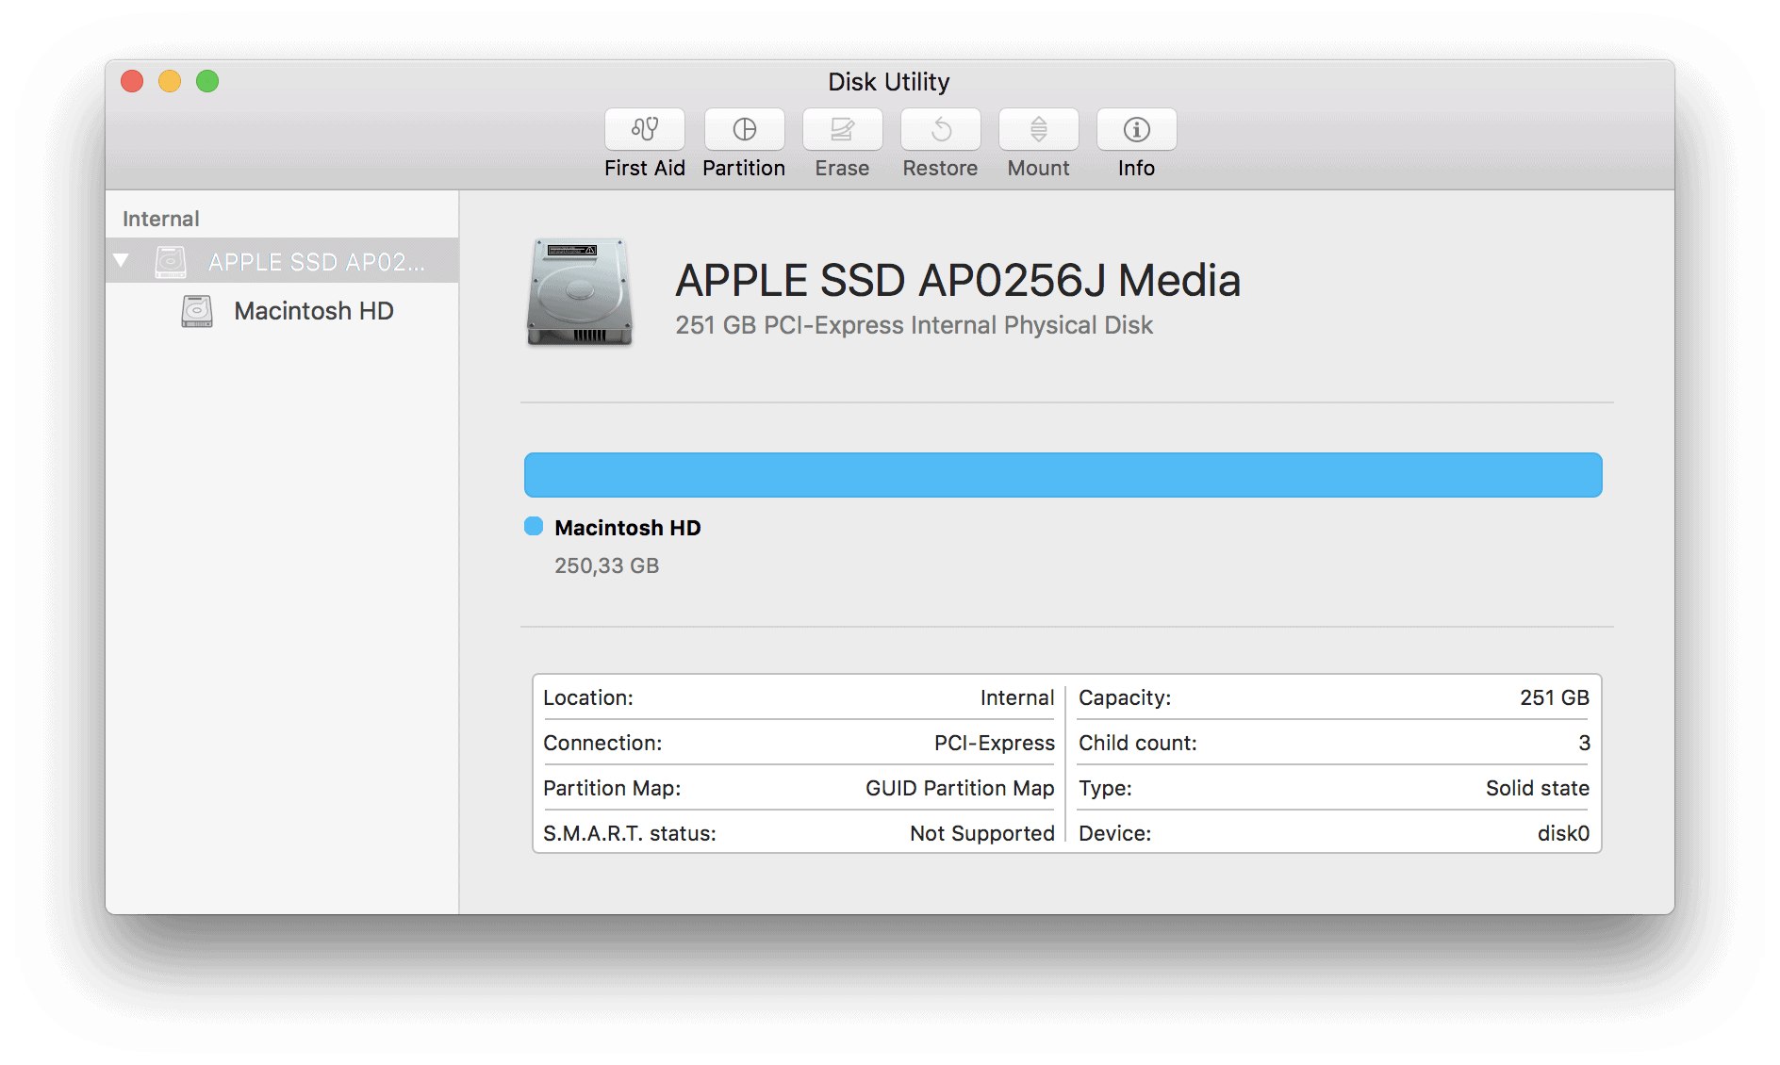Click the 250,33 GB size text

(606, 565)
